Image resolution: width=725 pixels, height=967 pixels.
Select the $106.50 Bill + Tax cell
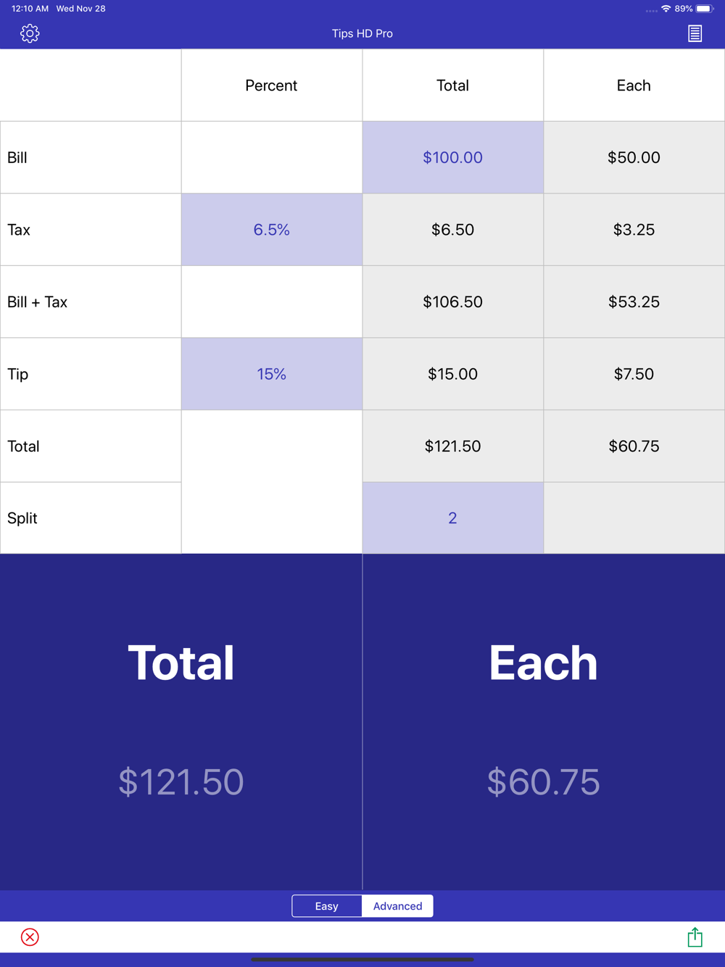pos(453,302)
